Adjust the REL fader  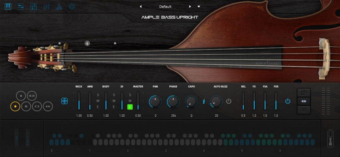coord(243,101)
